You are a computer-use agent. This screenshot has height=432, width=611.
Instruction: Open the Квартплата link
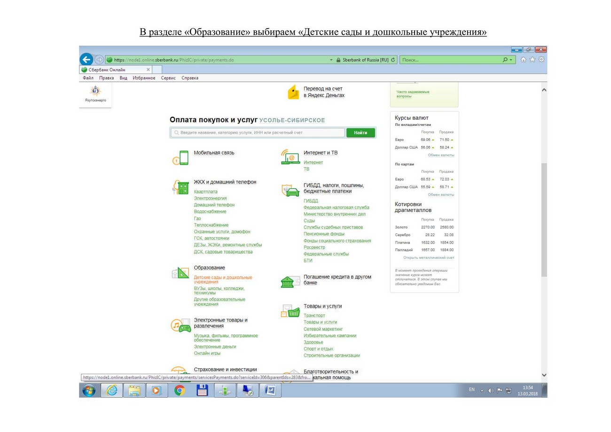point(205,192)
